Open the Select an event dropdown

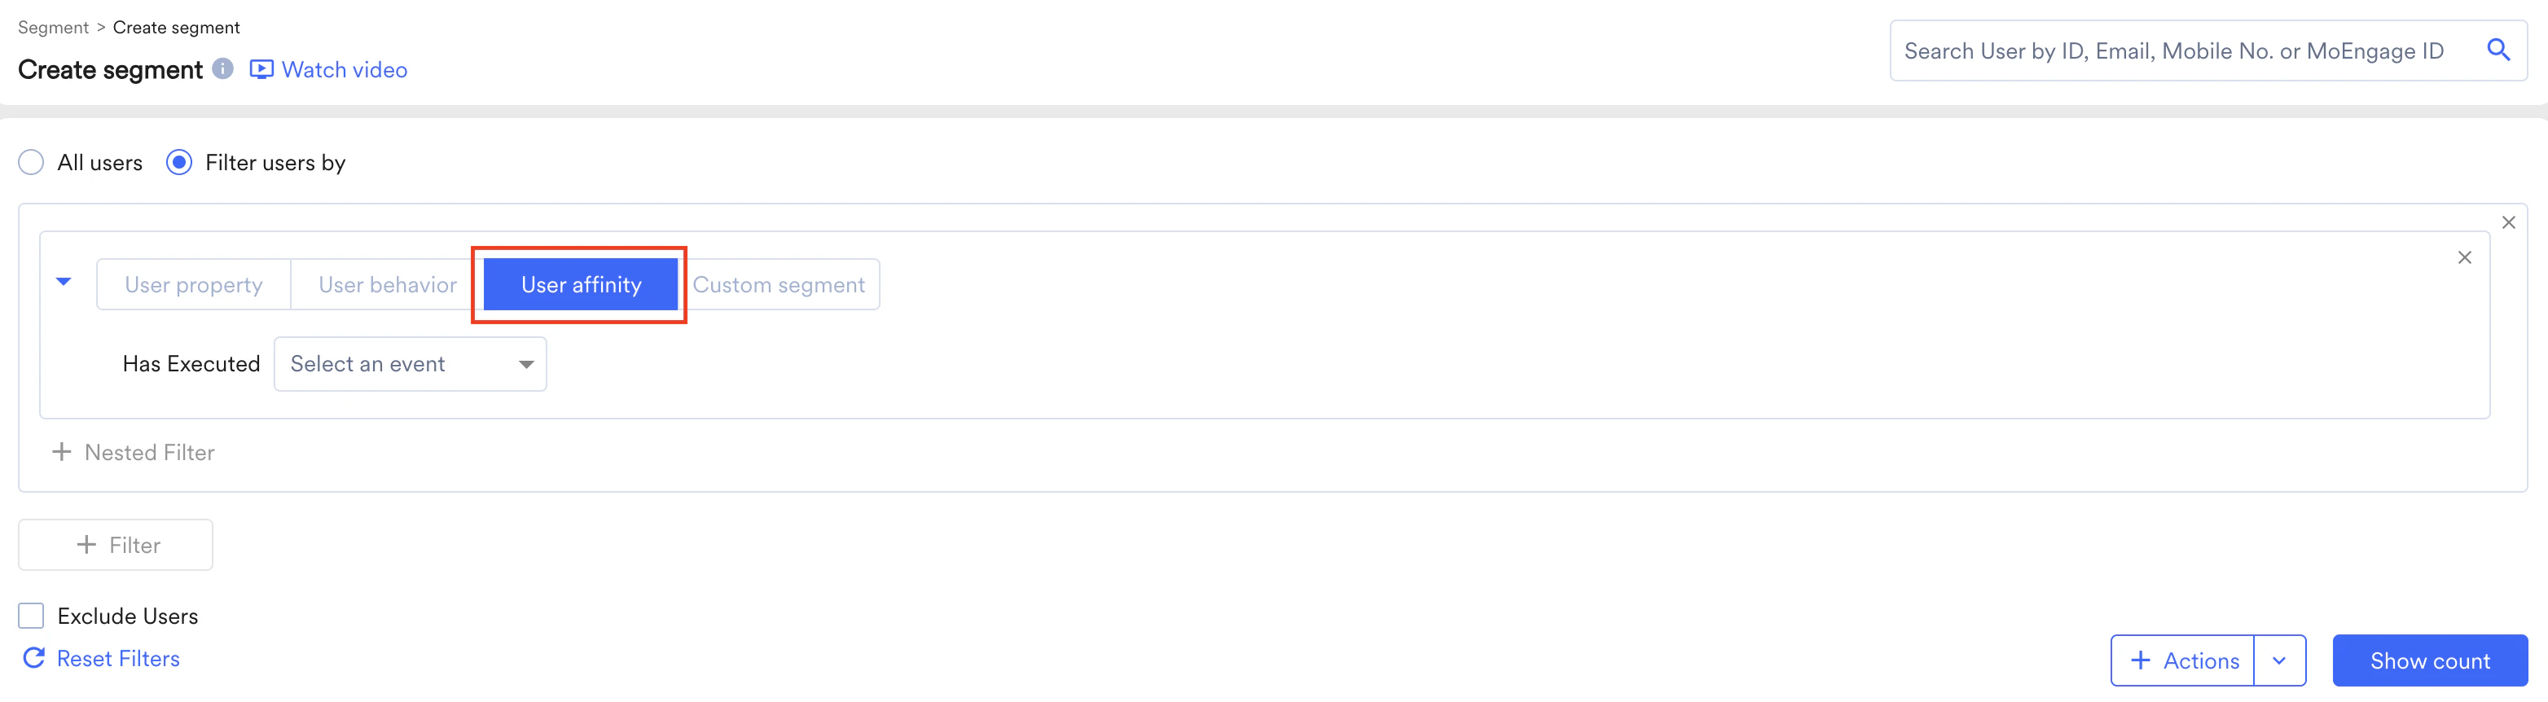pyautogui.click(x=410, y=364)
